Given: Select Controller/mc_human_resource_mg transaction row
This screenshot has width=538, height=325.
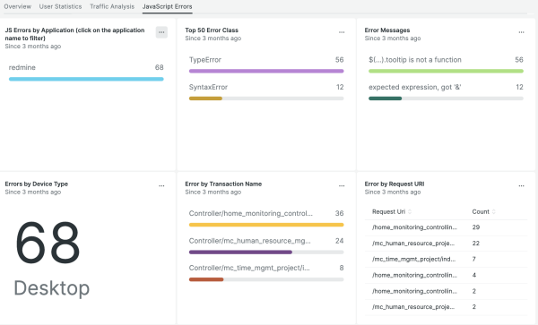Looking at the screenshot, I should coord(266,245).
